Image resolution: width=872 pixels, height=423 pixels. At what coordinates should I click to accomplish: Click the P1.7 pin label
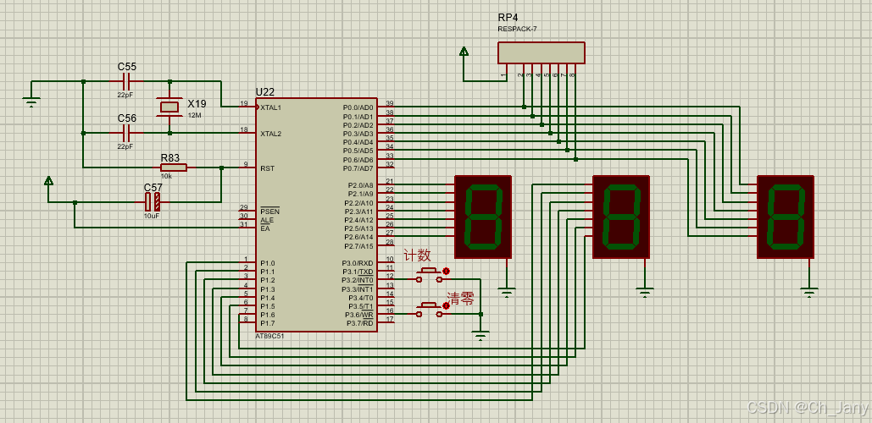click(268, 323)
